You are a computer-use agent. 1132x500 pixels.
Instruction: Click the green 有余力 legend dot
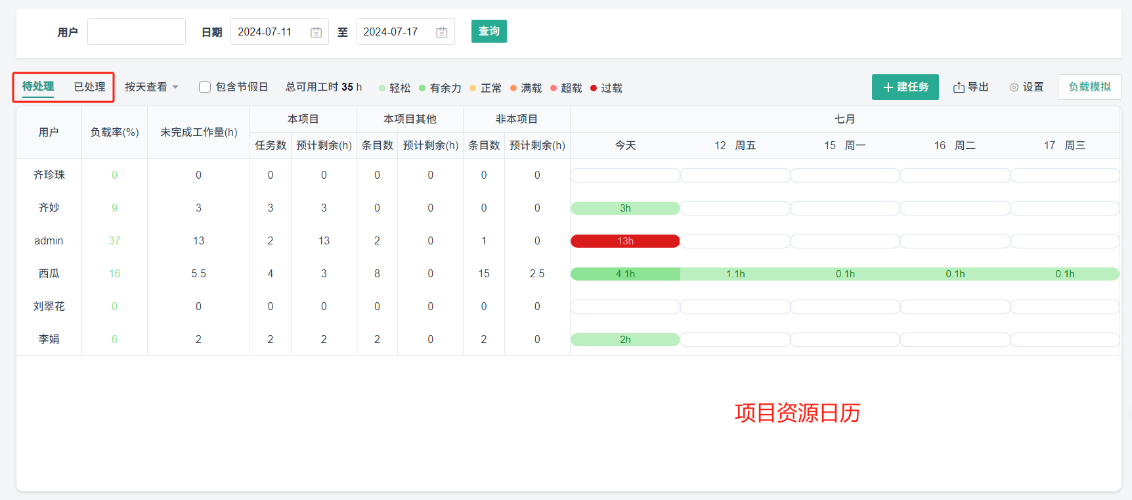coord(422,88)
